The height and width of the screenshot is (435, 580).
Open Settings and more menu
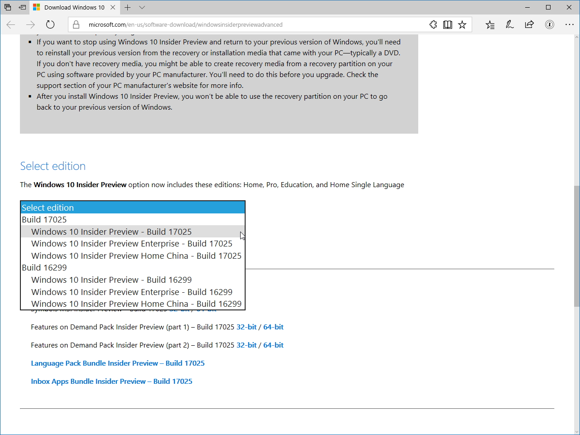click(x=569, y=24)
